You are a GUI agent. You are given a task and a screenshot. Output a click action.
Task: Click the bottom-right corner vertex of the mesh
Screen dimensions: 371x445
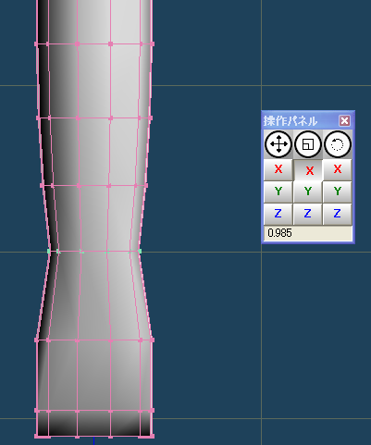tap(152, 436)
